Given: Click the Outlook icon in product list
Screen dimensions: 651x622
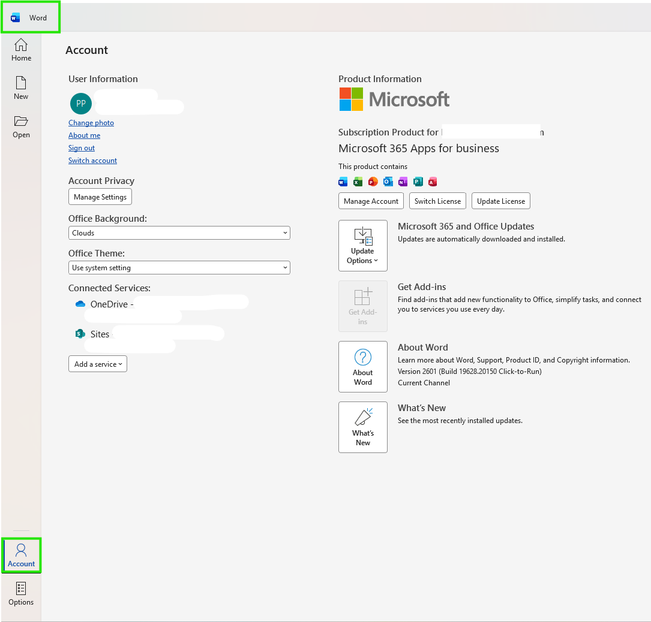Looking at the screenshot, I should 388,182.
